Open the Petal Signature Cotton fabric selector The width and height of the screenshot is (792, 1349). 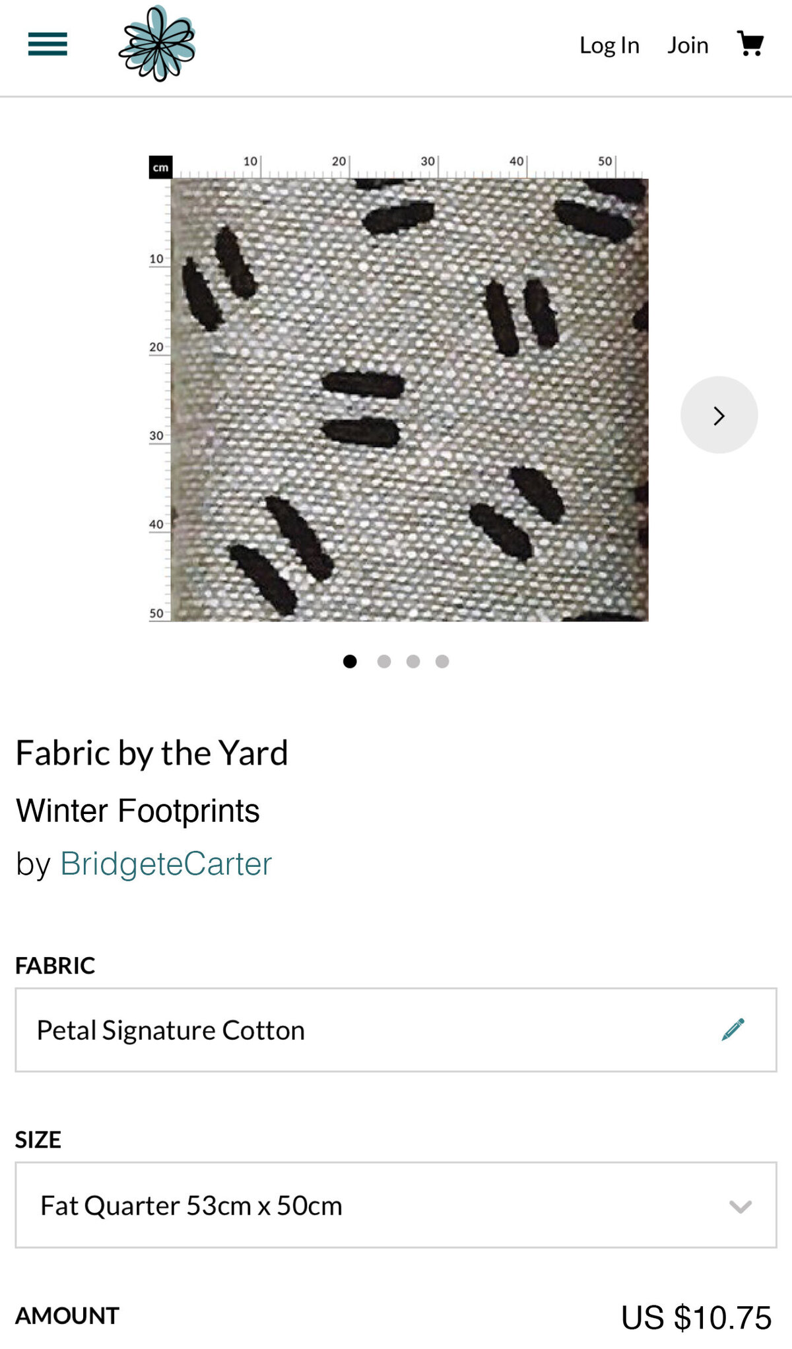[x=396, y=1030]
